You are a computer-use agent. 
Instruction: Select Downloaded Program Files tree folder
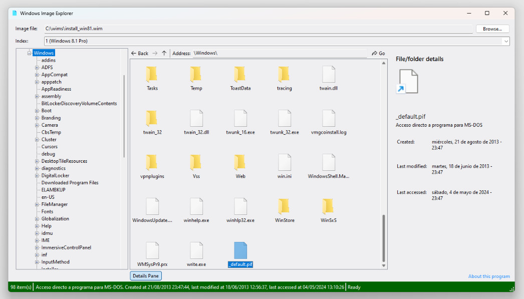point(70,183)
